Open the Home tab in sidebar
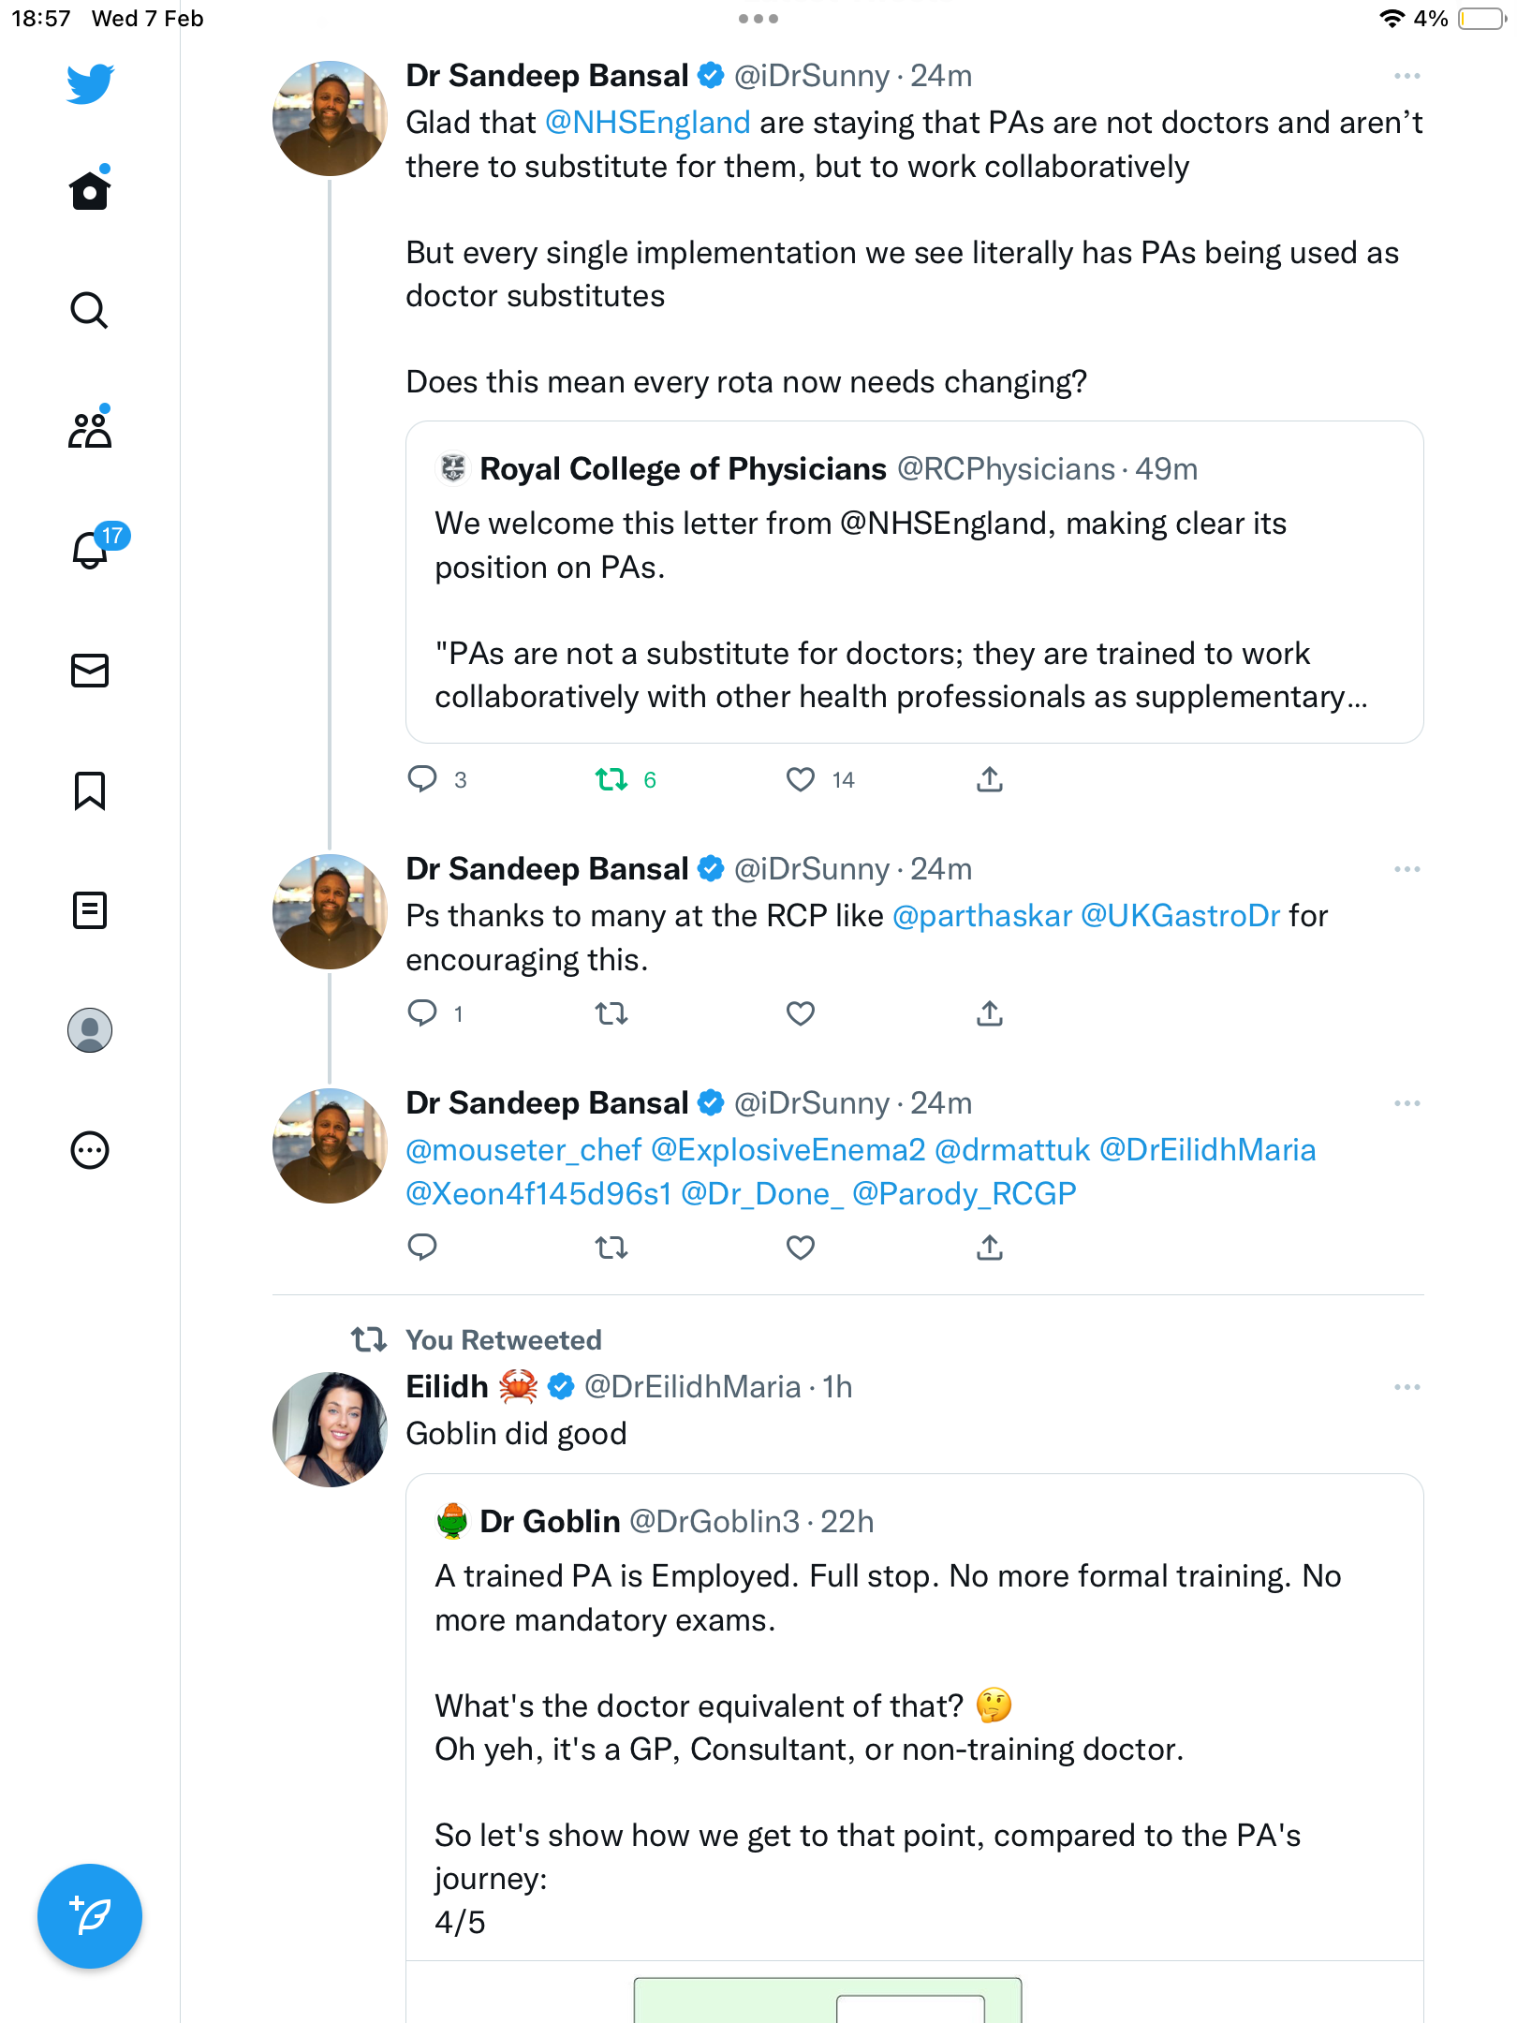The width and height of the screenshot is (1517, 2023). coord(90,190)
